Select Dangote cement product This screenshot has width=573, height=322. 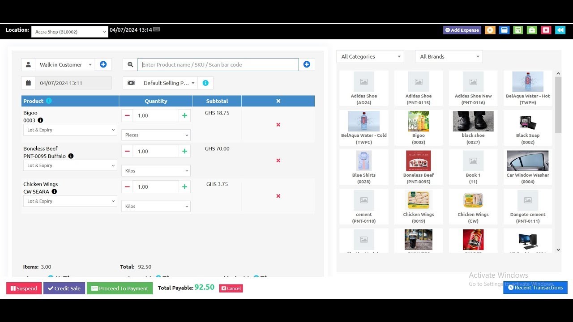pos(528,207)
